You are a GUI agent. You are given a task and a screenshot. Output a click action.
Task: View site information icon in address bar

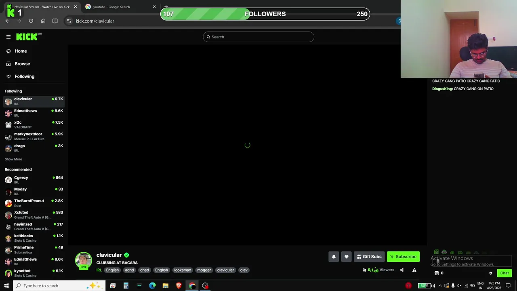[69, 21]
